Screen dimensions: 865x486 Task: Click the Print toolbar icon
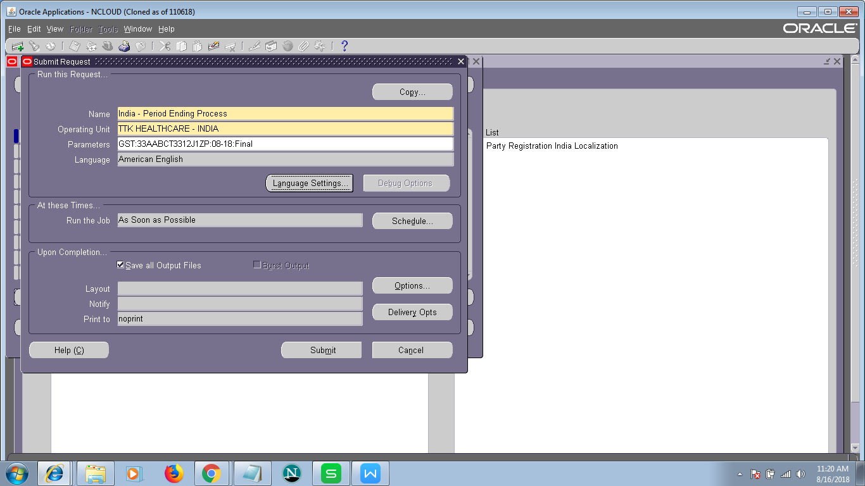click(124, 46)
